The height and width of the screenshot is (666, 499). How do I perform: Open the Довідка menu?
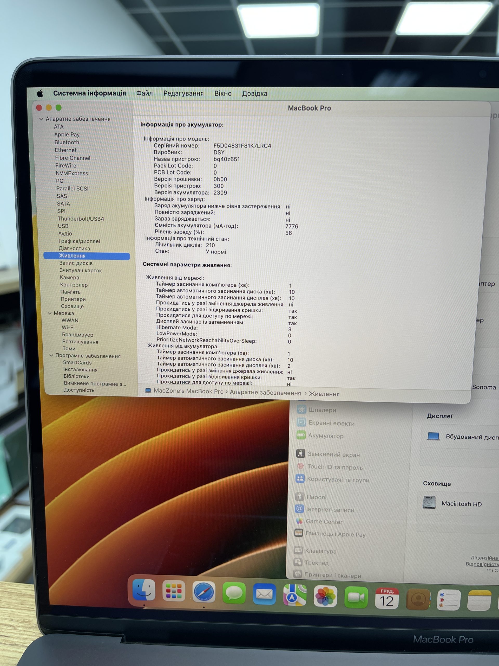click(x=254, y=94)
